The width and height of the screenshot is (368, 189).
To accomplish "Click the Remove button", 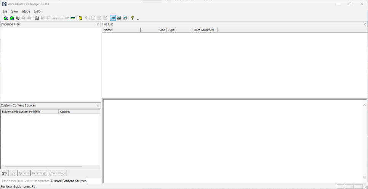I will pos(24,173).
